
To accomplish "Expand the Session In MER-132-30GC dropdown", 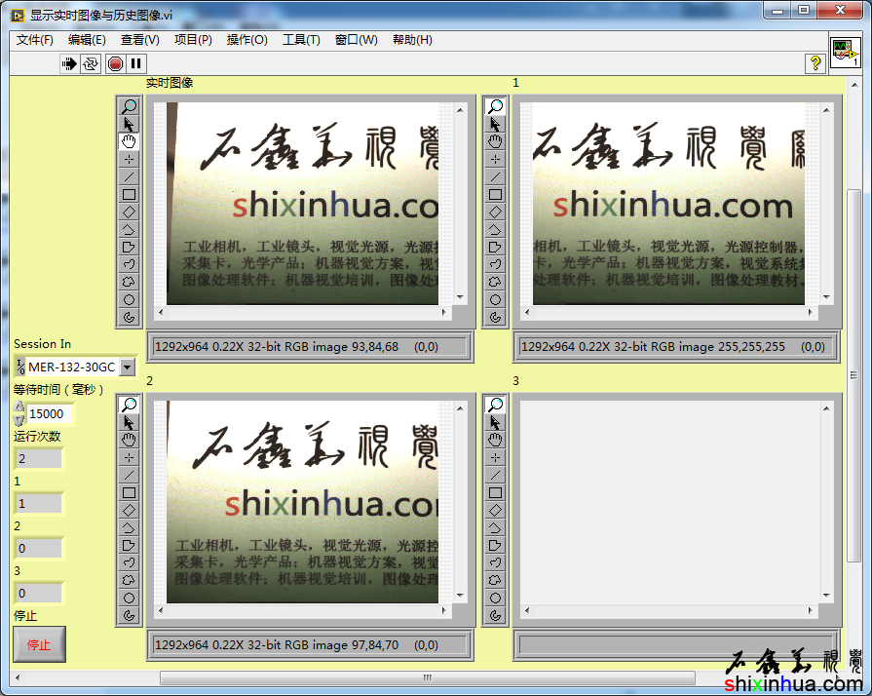I will [128, 367].
